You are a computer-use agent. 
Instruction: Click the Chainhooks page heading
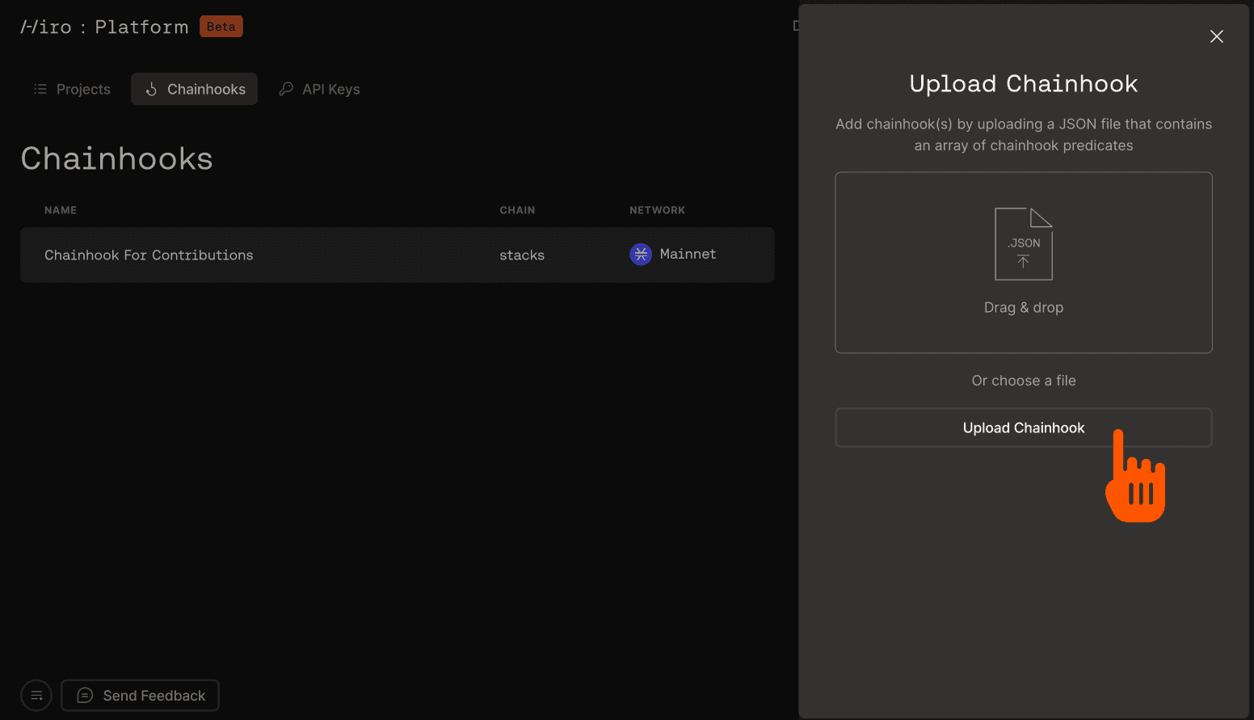116,158
